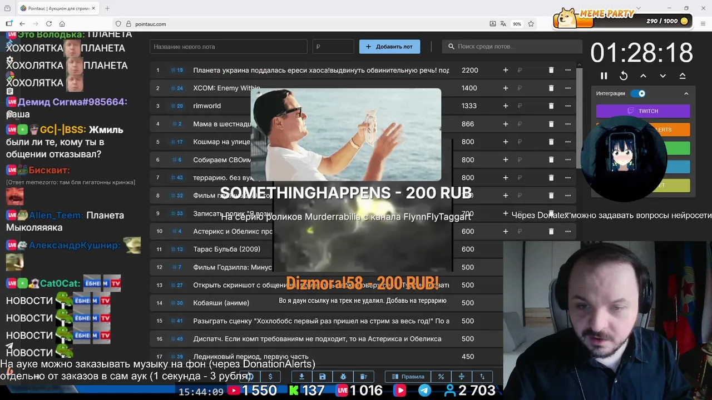The height and width of the screenshot is (400, 712).
Task: Toggle the Интеграции switch
Action: (x=638, y=93)
